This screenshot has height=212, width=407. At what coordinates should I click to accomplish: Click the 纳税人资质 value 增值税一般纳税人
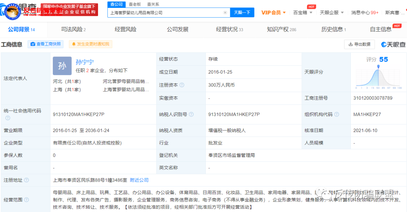[227, 130]
